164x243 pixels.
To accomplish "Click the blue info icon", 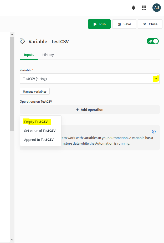I will pos(154,132).
